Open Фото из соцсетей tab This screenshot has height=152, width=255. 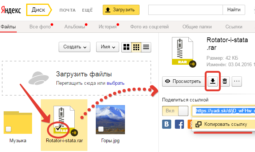[x=149, y=27]
